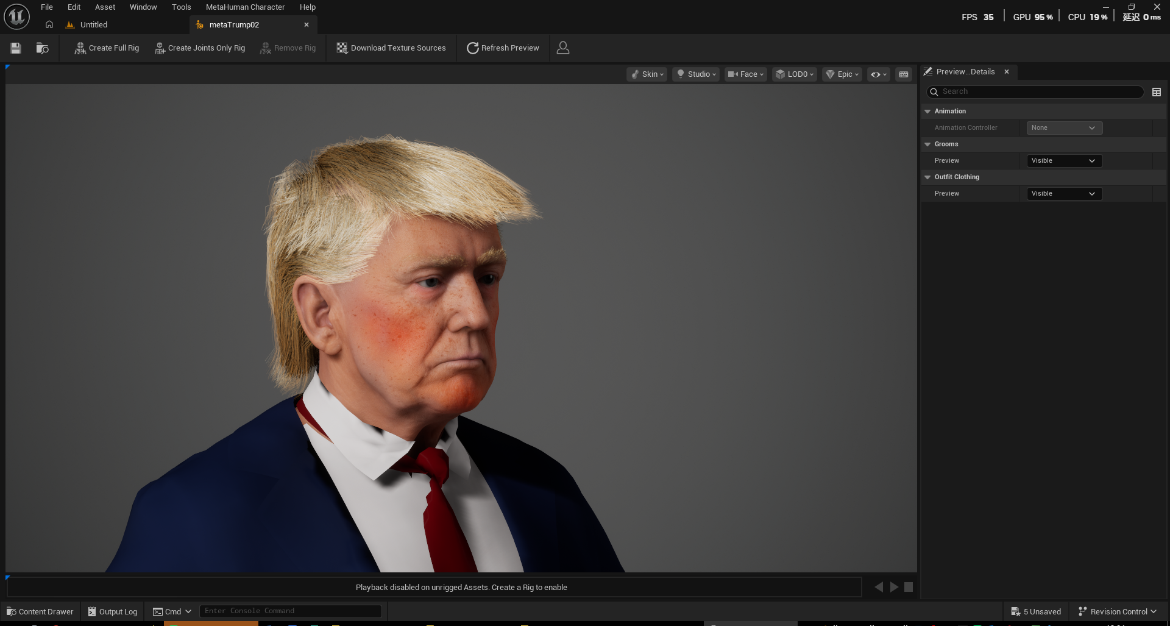Focus the Details Search field
1170x626 pixels.
[x=1035, y=91]
